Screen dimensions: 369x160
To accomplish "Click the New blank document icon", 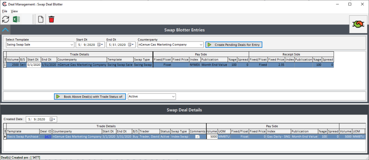I will 41,19.
